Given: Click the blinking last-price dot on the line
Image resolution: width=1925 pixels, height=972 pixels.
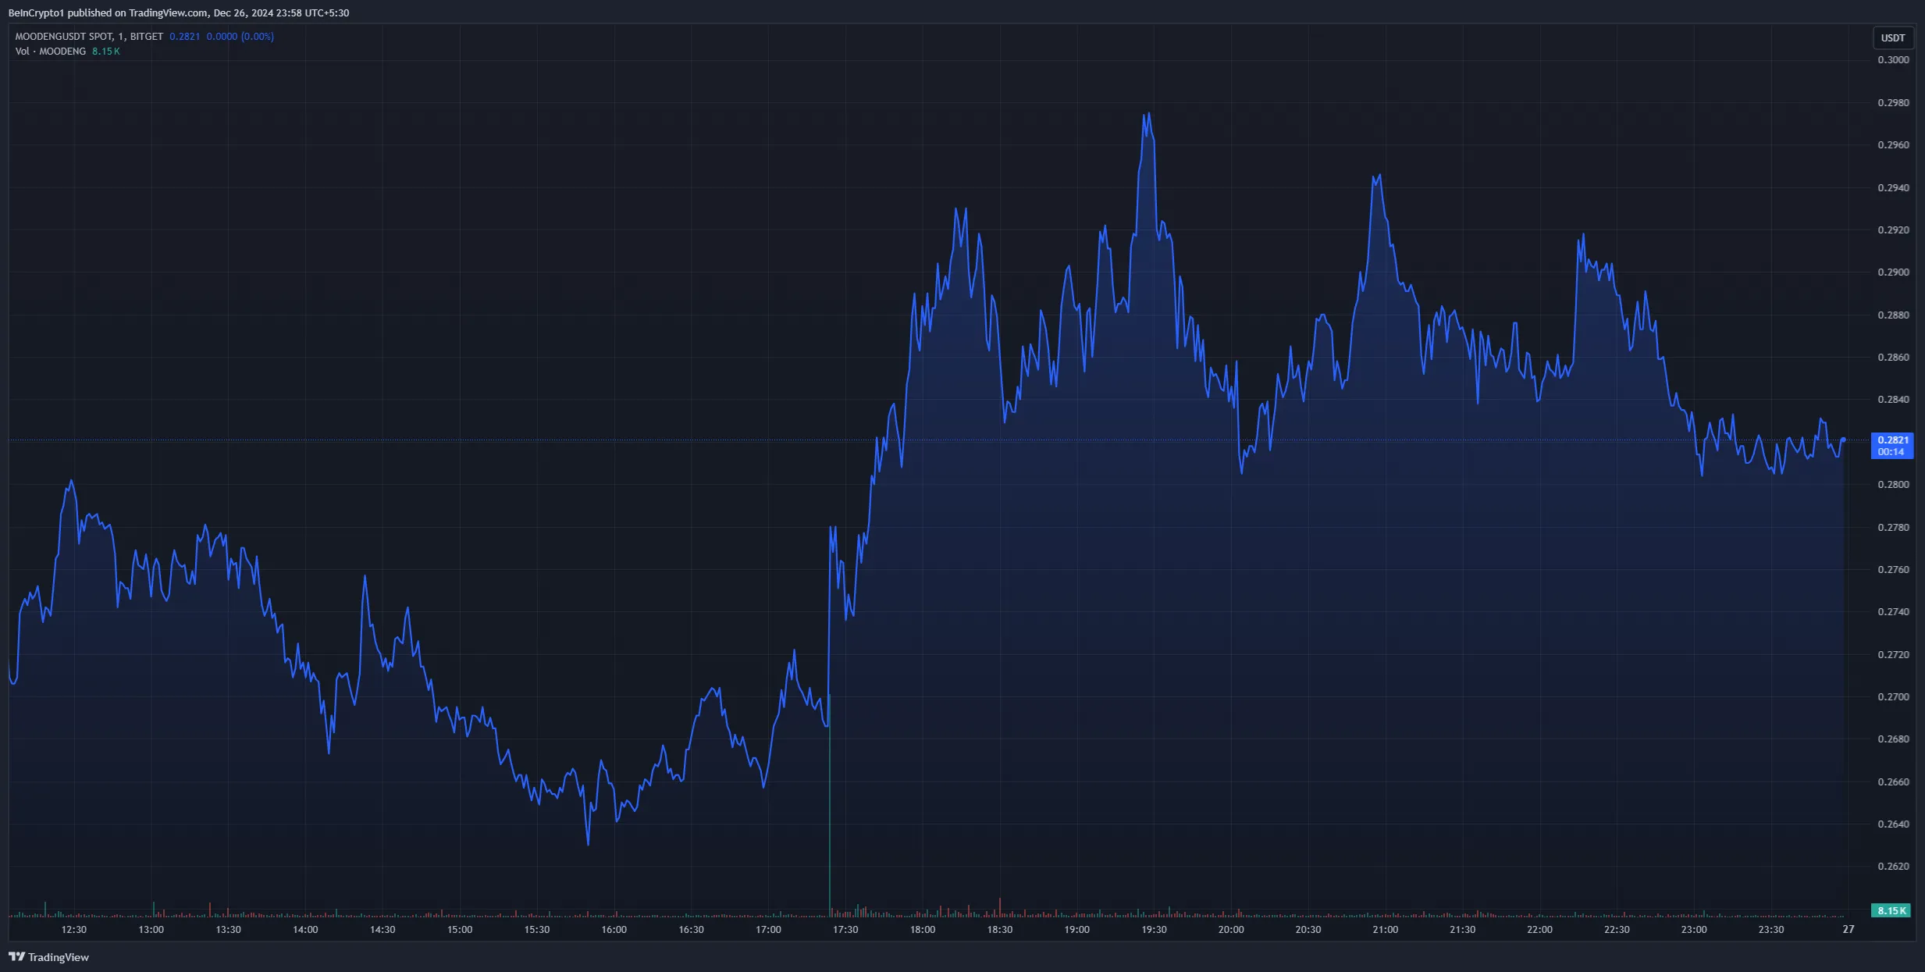Looking at the screenshot, I should pos(1843,440).
